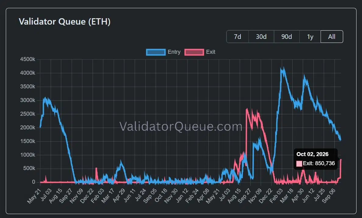Viewport: 362px width, 218px height.
Task: Click the 4000k y-axis label
Action: pyautogui.click(x=28, y=73)
